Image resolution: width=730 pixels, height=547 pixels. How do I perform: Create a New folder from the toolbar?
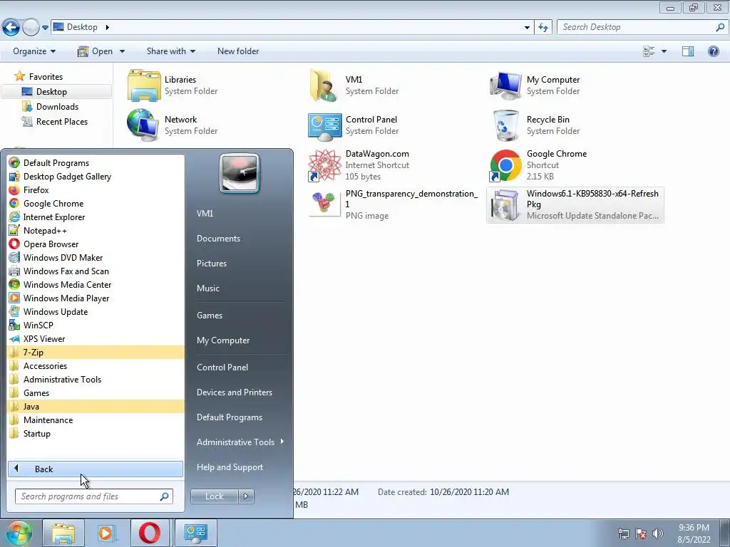pos(238,51)
